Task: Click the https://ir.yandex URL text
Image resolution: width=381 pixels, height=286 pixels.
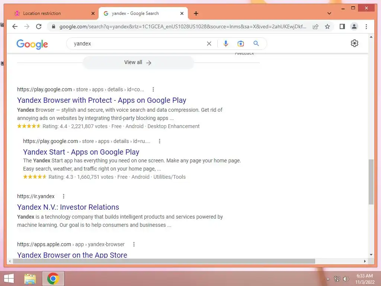Action: click(36, 196)
